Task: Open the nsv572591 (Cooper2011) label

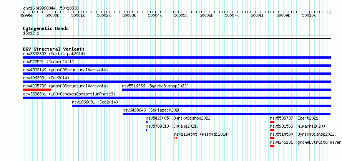Action: click(48, 62)
